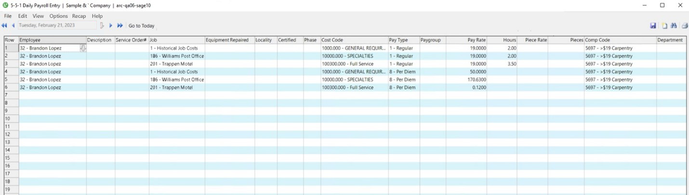689x195 pixels.
Task: Select the Employee cell '32 - Brandon Lopez' in row 3
Action: click(x=53, y=64)
